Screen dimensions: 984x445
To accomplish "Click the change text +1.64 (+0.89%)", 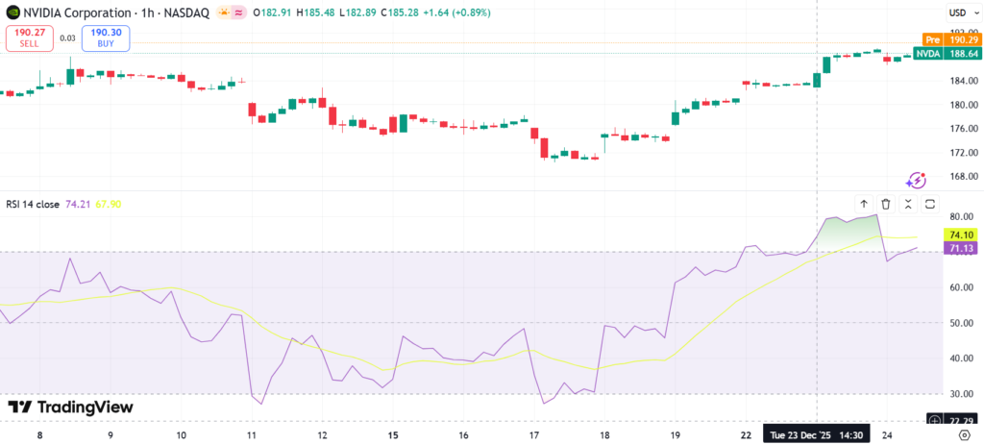I will click(456, 12).
